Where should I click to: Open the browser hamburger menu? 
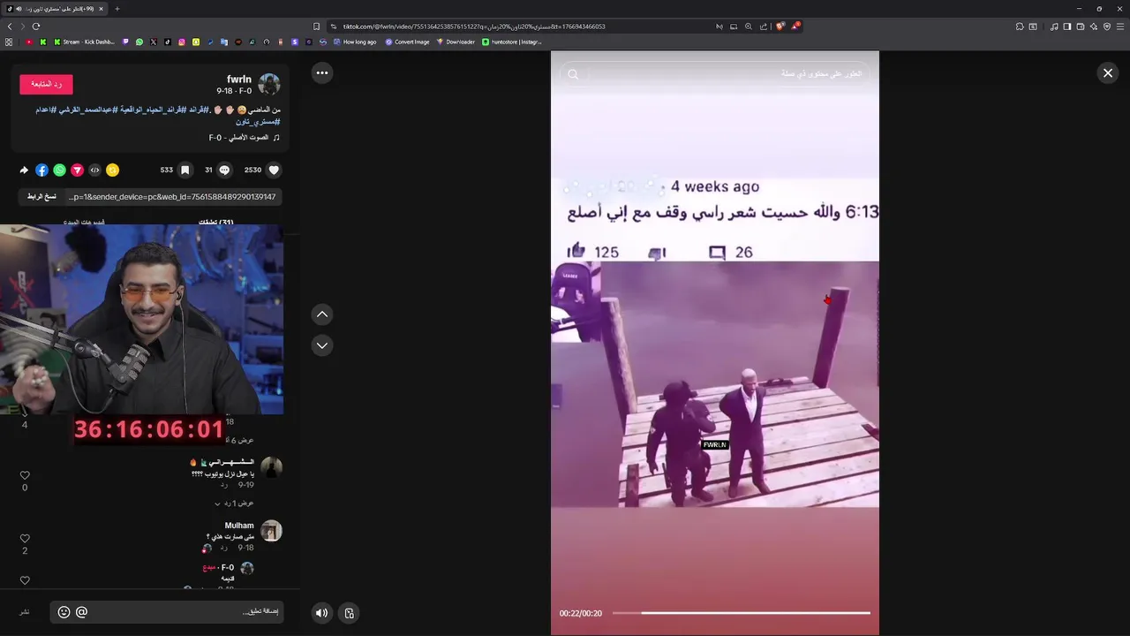point(1120,26)
